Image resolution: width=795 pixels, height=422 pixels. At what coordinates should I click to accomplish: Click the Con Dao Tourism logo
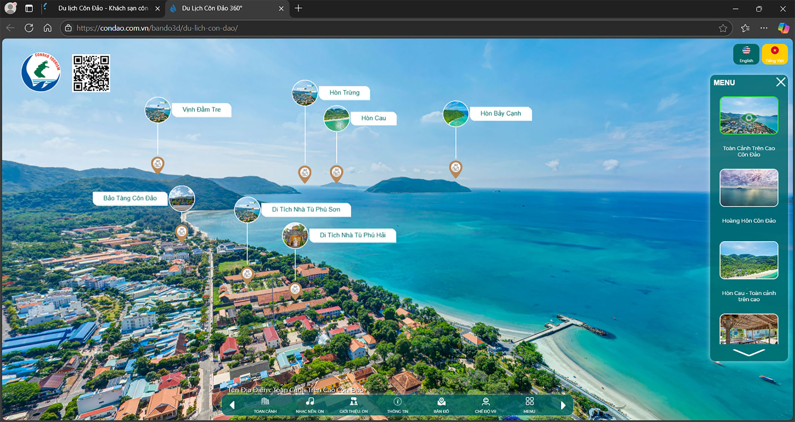[x=41, y=72]
